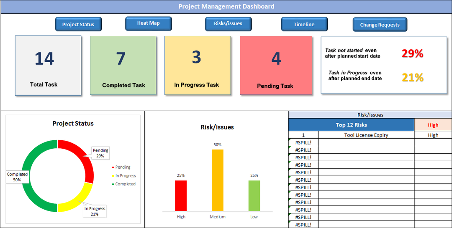
Task: Open the red High priority selector cell
Action: coord(433,125)
